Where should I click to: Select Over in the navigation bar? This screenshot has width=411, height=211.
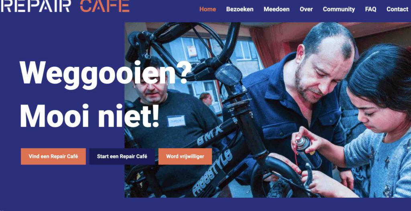tap(306, 9)
